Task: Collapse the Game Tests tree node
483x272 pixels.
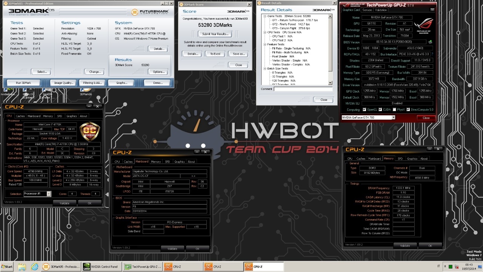Action: [264, 16]
